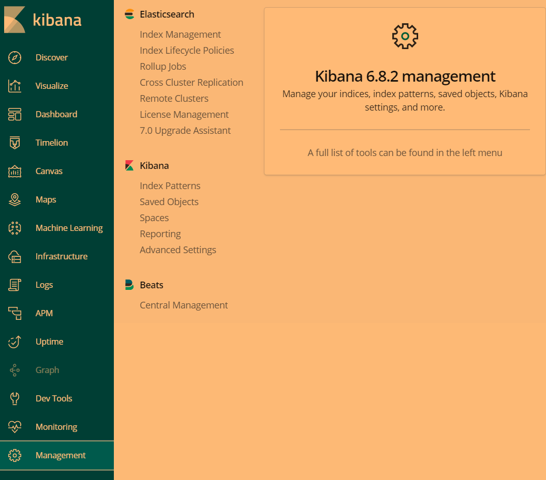
Task: Click the Dev Tools wrench icon
Action: tap(14, 398)
